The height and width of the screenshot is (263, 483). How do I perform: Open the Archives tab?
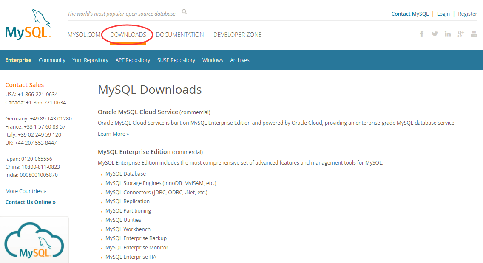click(240, 60)
